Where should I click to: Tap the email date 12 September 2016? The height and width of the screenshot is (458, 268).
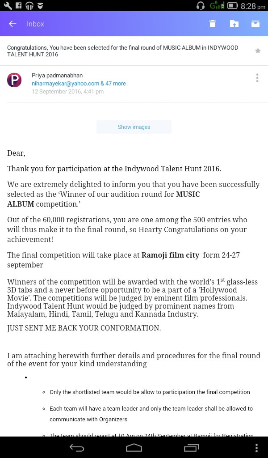[67, 92]
